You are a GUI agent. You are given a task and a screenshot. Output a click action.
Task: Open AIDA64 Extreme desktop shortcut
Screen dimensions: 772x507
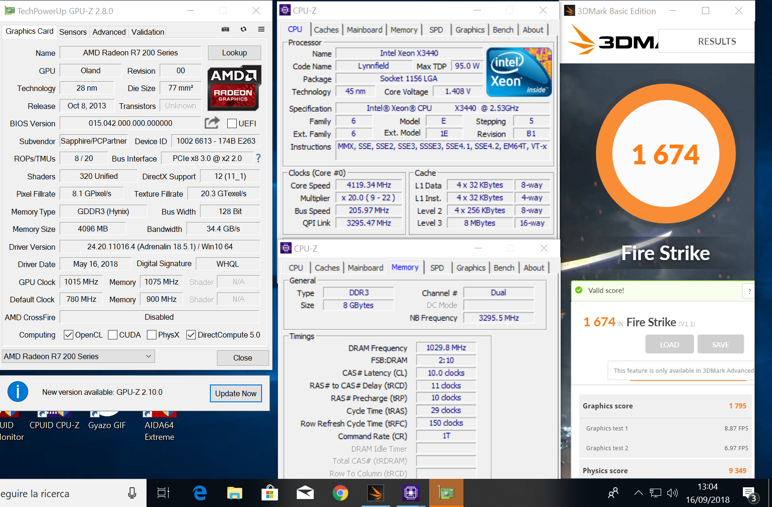pyautogui.click(x=159, y=426)
